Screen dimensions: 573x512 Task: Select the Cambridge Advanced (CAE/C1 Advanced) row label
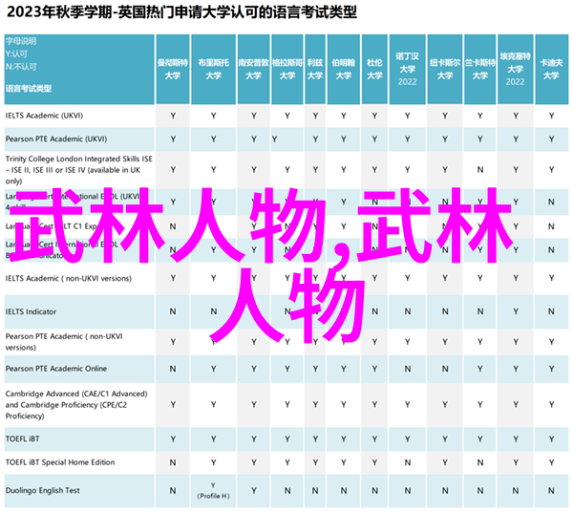76,405
